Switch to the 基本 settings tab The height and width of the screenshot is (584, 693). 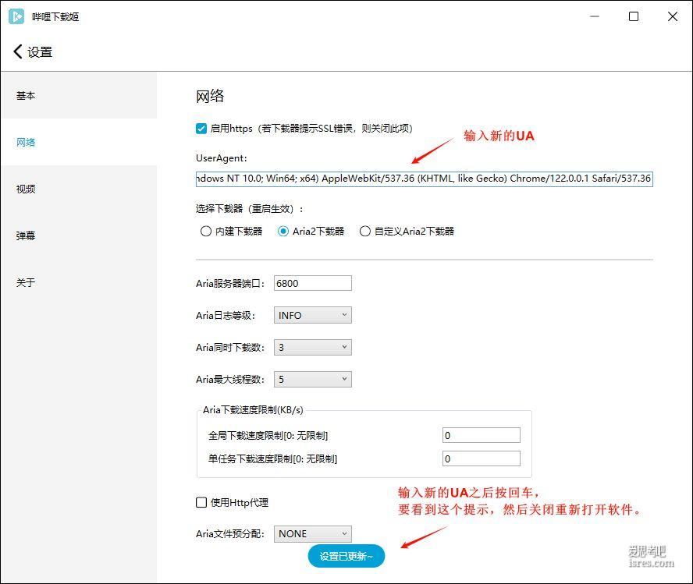(27, 96)
